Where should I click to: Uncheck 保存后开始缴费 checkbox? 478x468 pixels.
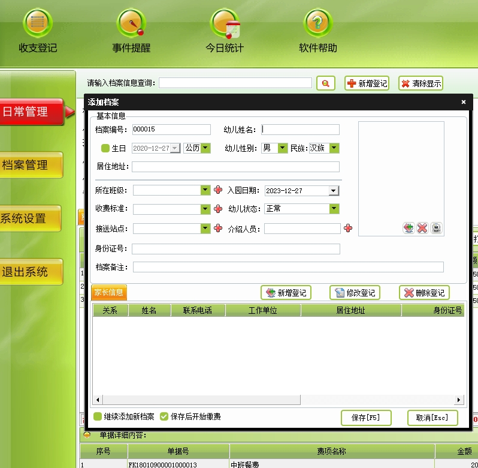coord(164,416)
